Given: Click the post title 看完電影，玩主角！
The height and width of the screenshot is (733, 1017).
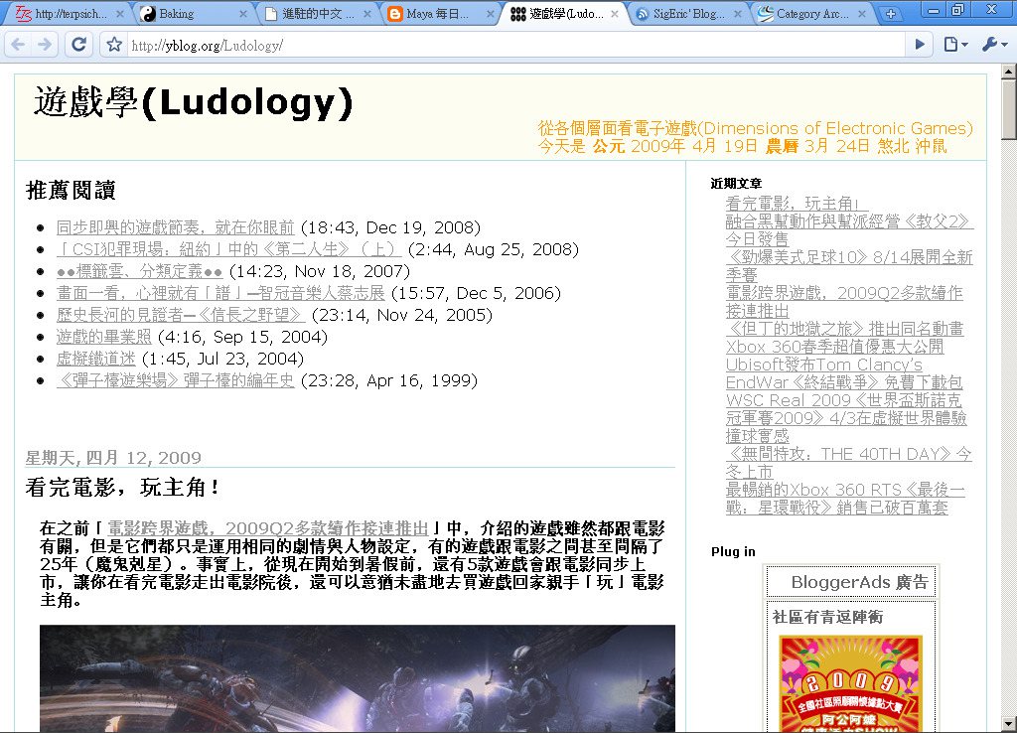Looking at the screenshot, I should pyautogui.click(x=122, y=487).
